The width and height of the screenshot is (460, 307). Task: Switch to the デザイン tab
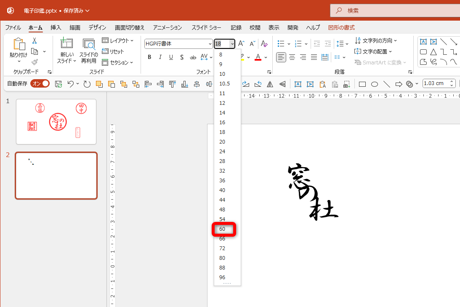97,28
